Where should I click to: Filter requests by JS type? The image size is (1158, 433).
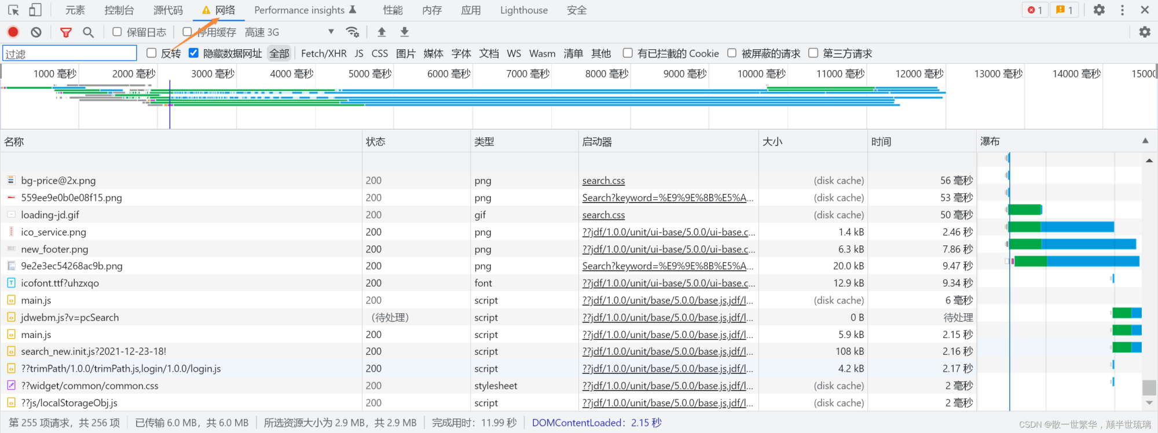(x=359, y=53)
